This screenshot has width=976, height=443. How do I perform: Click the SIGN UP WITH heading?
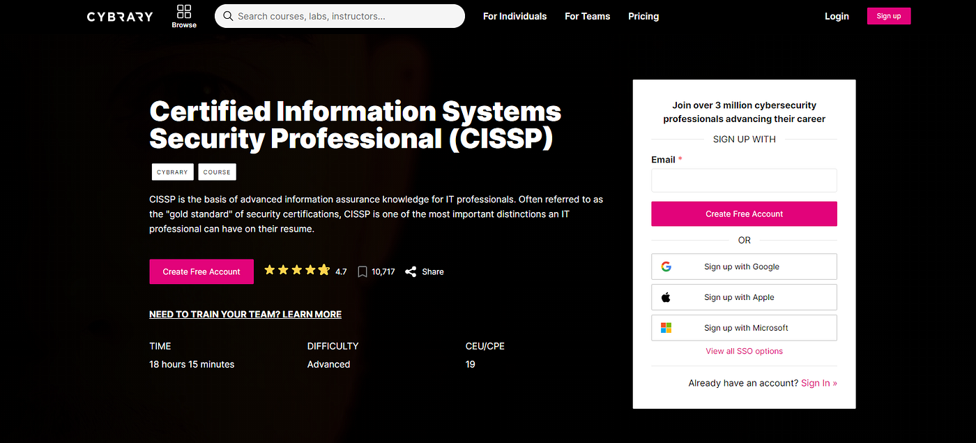[x=744, y=139]
